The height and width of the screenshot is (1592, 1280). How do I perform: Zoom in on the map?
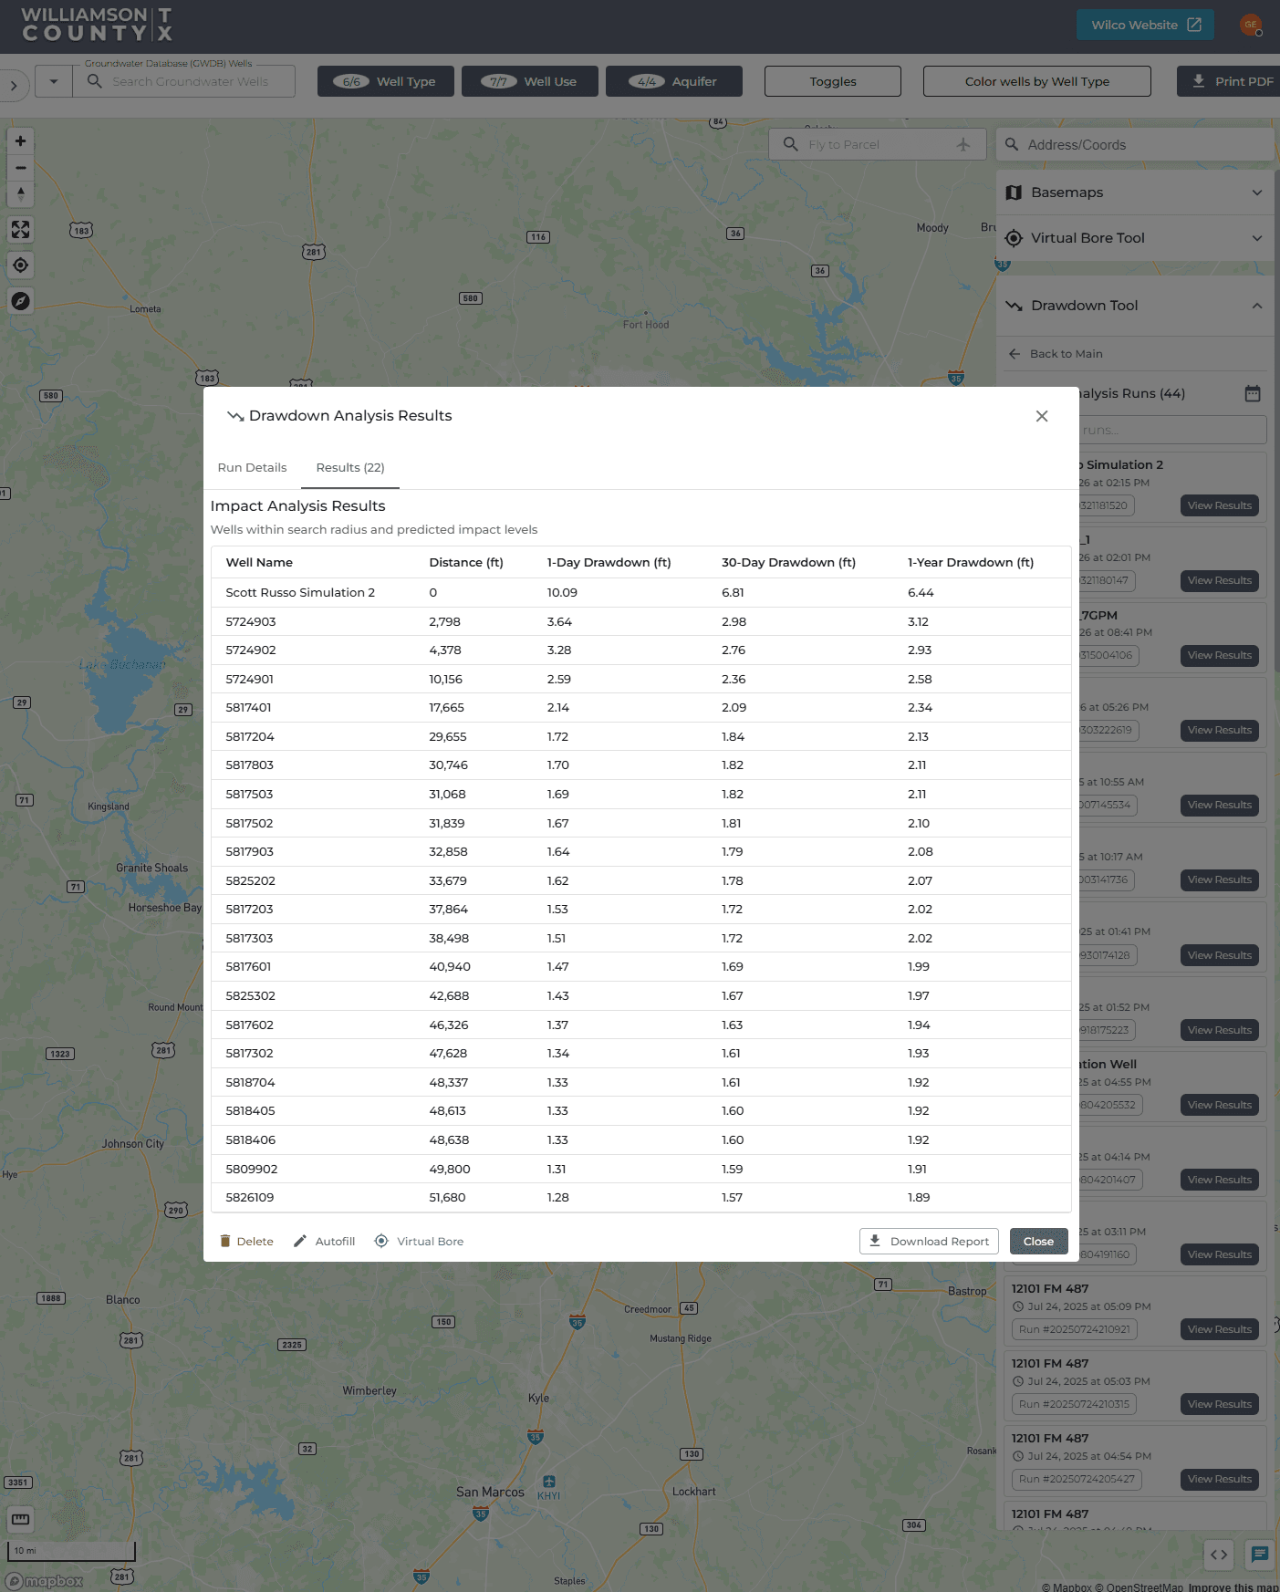(20, 140)
